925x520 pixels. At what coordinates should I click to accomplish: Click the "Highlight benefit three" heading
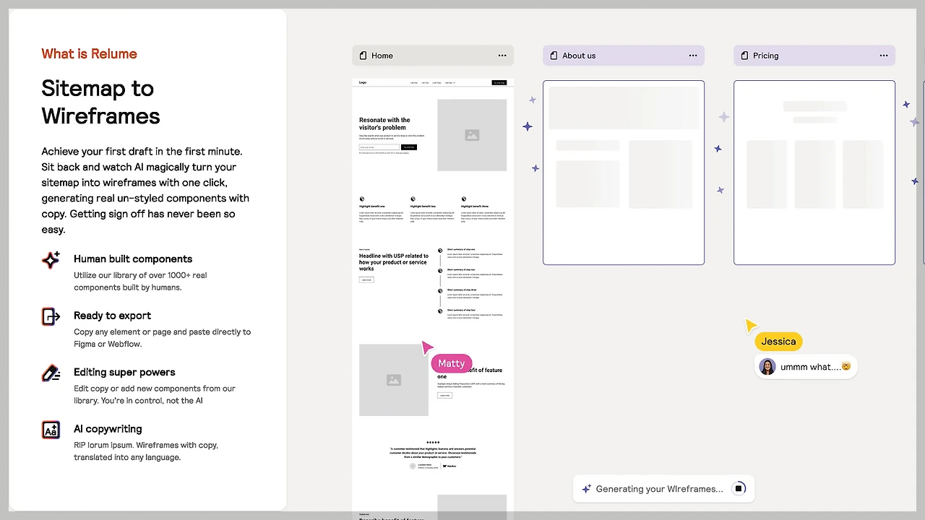475,207
